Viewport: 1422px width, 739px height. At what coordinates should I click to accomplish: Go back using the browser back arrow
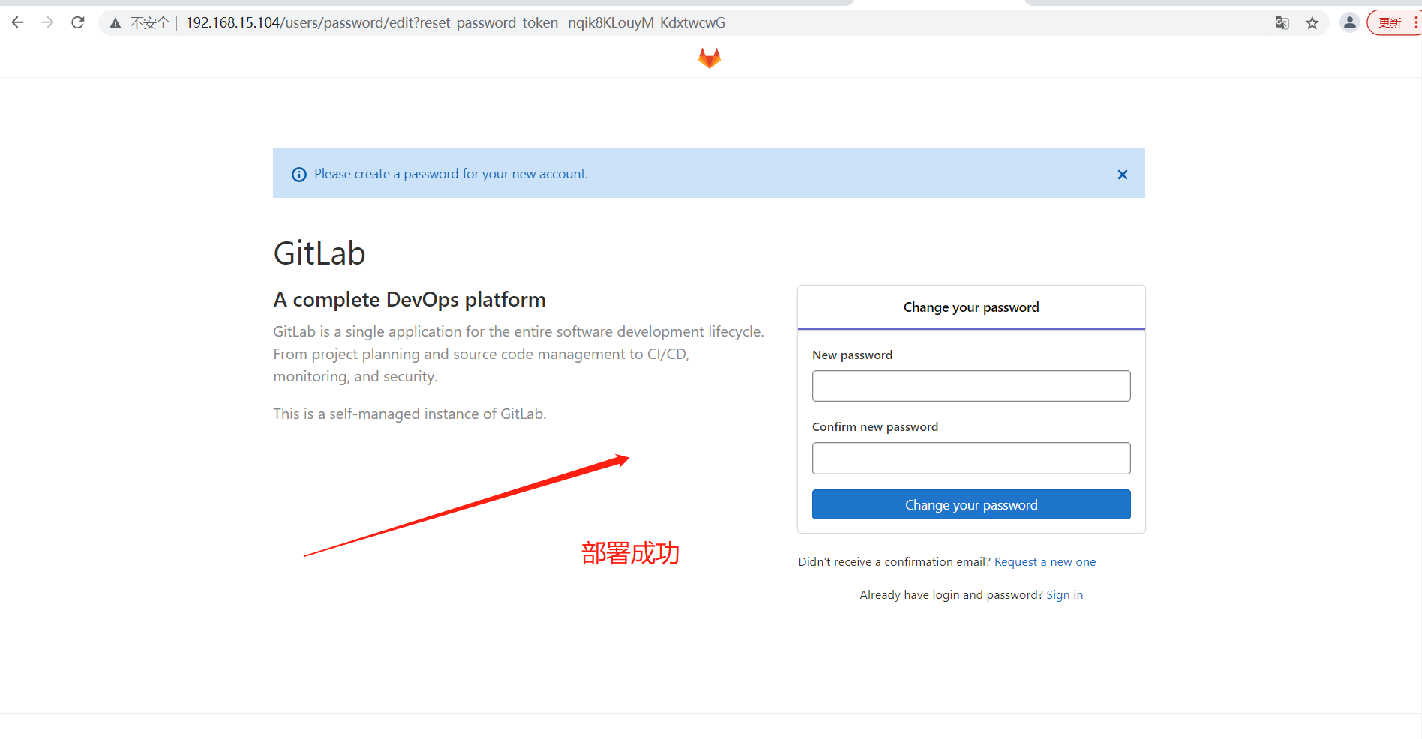click(x=18, y=22)
